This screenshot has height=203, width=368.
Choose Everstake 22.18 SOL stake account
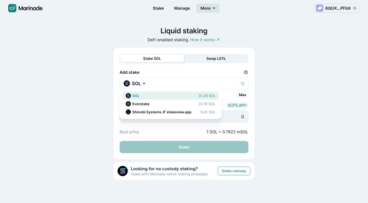pos(171,104)
